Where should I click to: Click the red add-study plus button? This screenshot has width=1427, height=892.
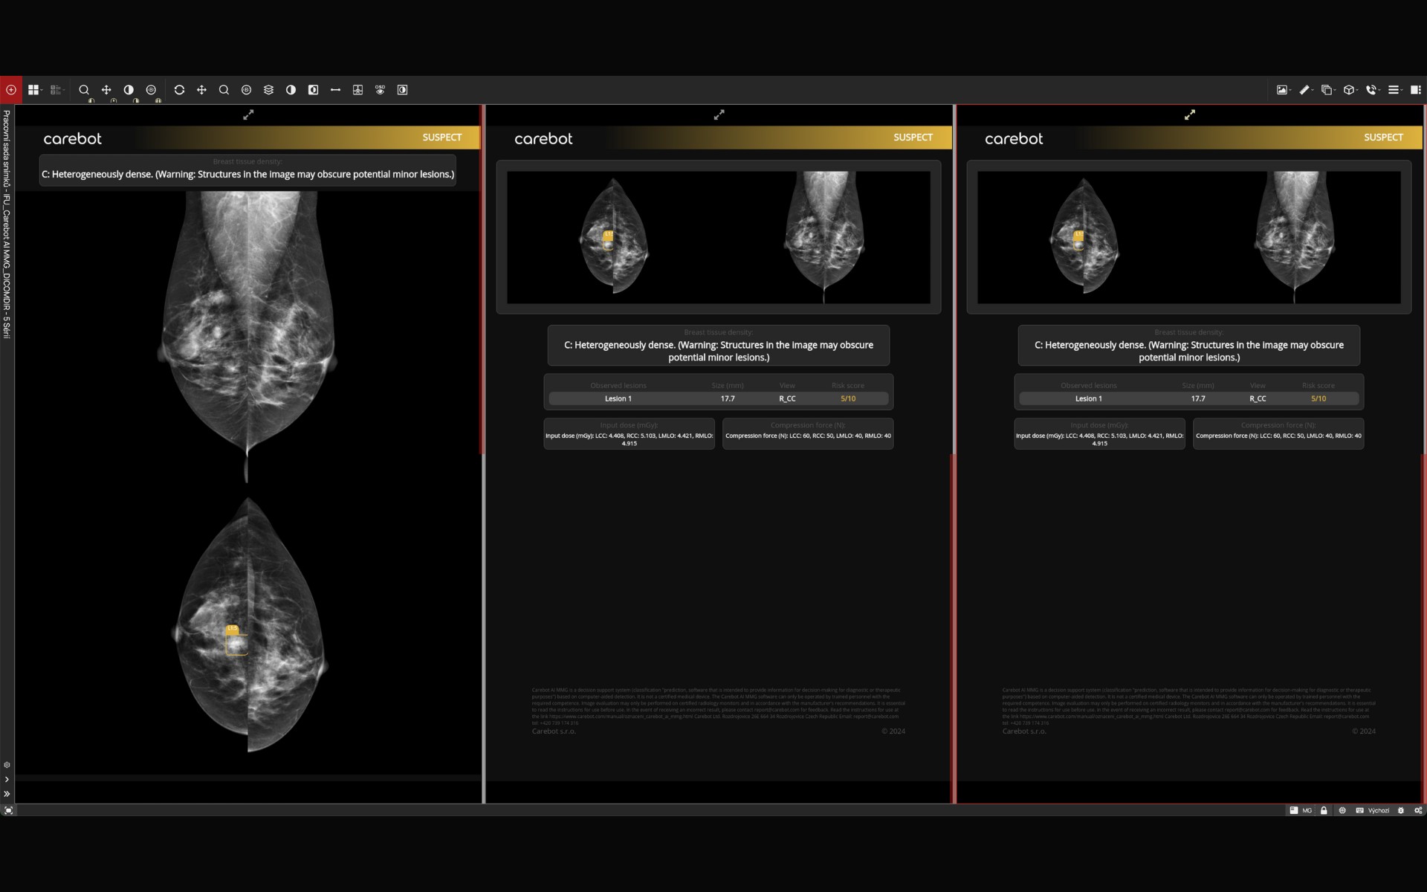[x=11, y=90]
